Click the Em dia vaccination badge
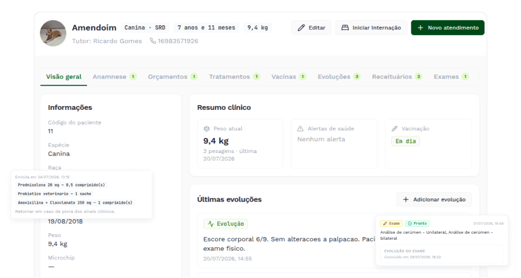The height and width of the screenshot is (278, 521). point(405,141)
